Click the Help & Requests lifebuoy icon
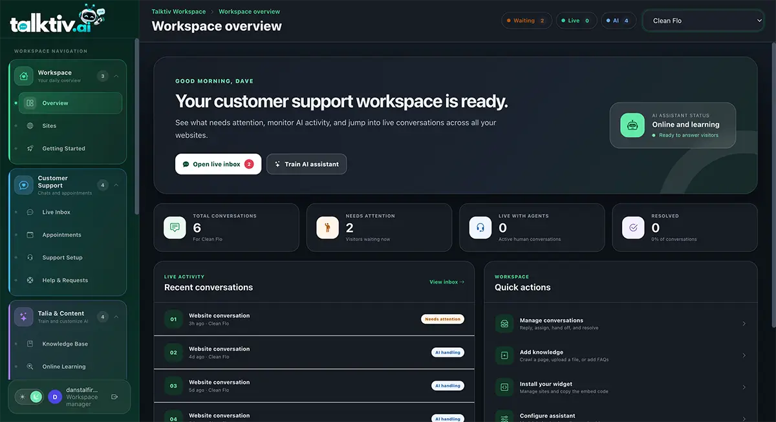Viewport: 776px width, 422px height. point(30,280)
